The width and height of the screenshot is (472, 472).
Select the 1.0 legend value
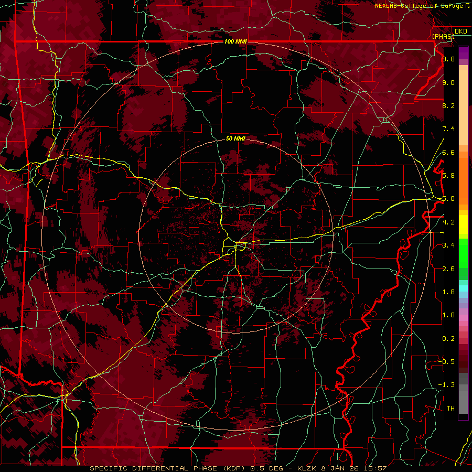pos(448,315)
